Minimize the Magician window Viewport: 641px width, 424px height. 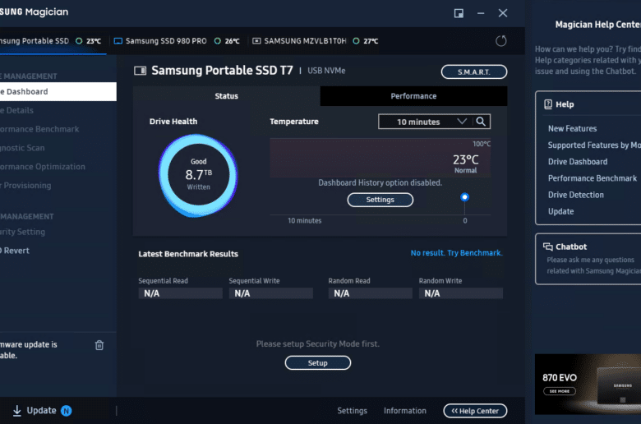coord(481,13)
